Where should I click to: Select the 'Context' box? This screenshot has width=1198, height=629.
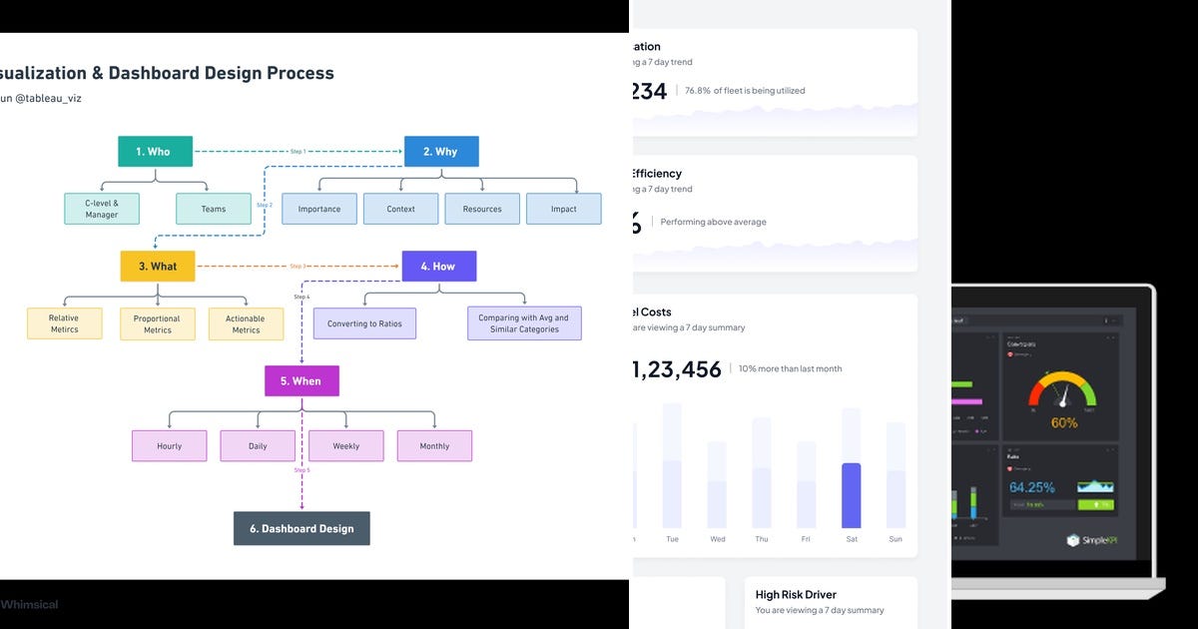pyautogui.click(x=401, y=209)
